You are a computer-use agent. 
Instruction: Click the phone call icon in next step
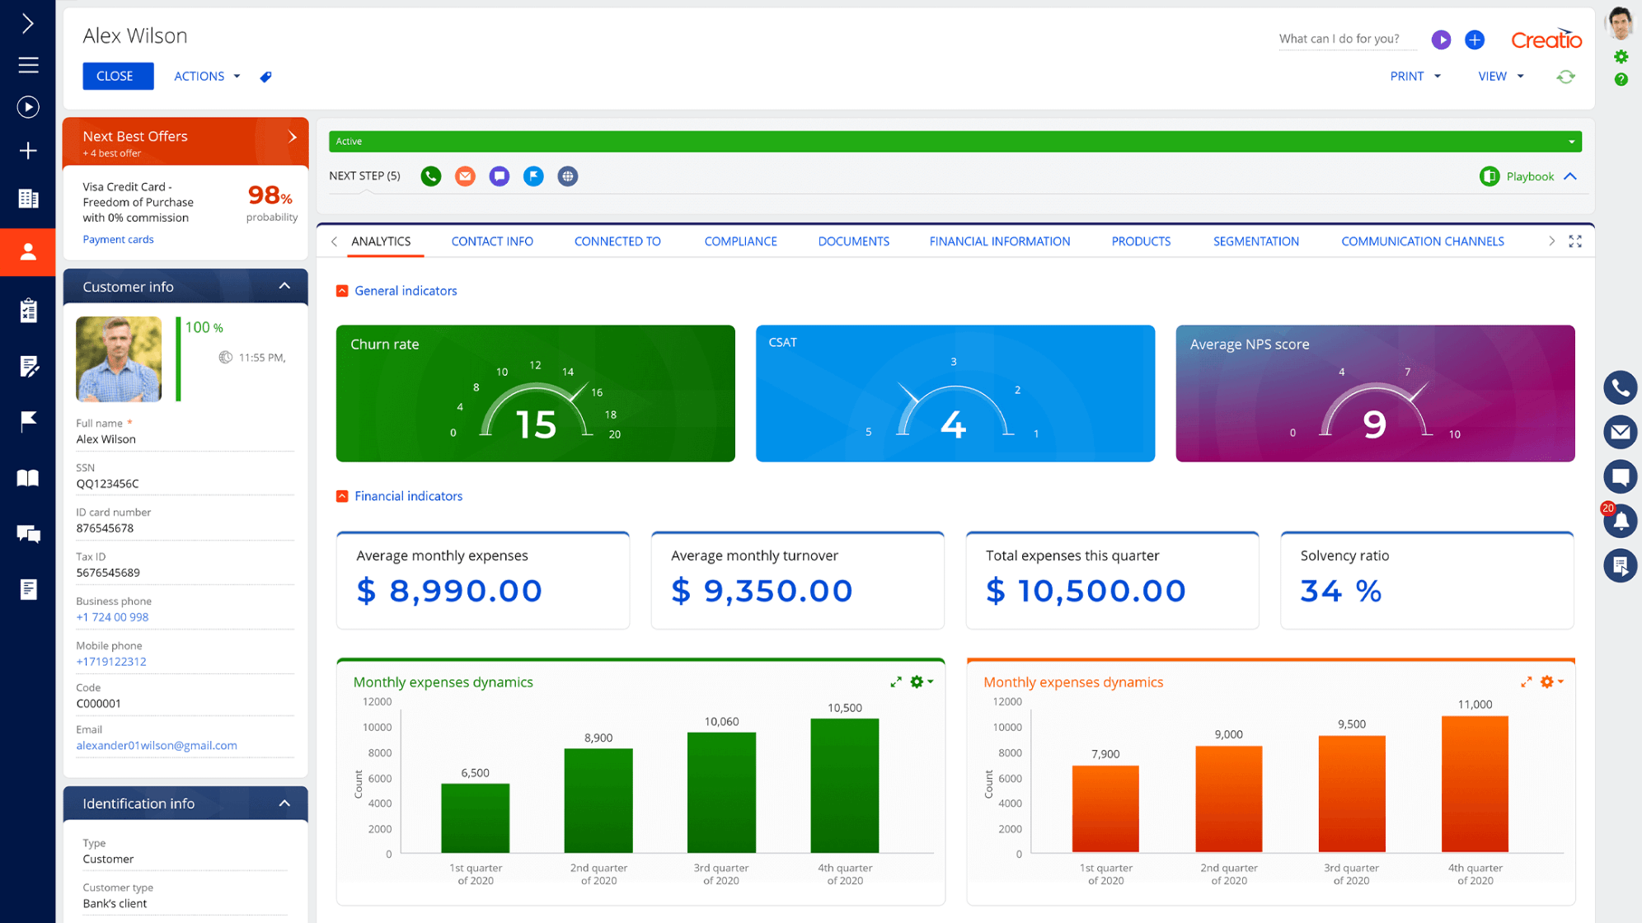coord(429,176)
